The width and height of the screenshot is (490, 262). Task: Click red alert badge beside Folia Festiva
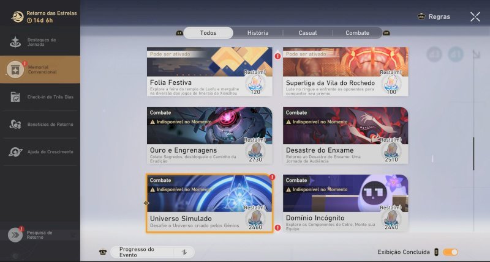tap(277, 56)
